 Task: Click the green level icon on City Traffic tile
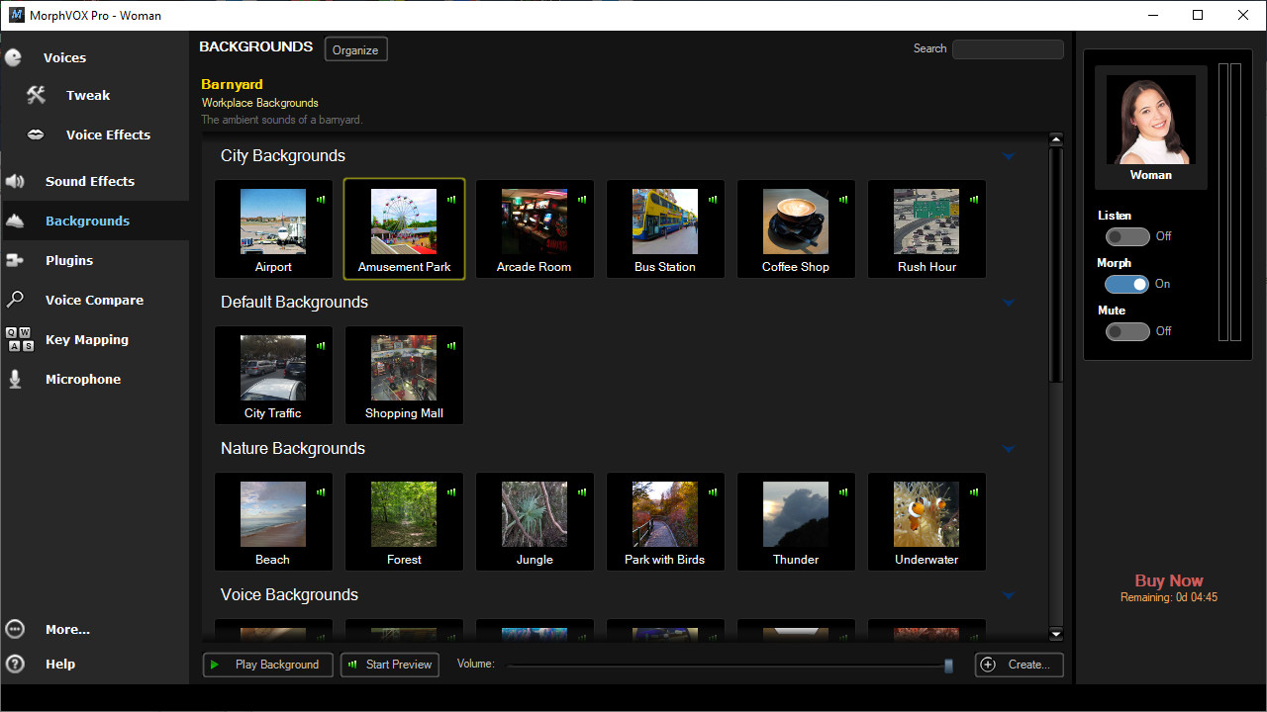(321, 345)
